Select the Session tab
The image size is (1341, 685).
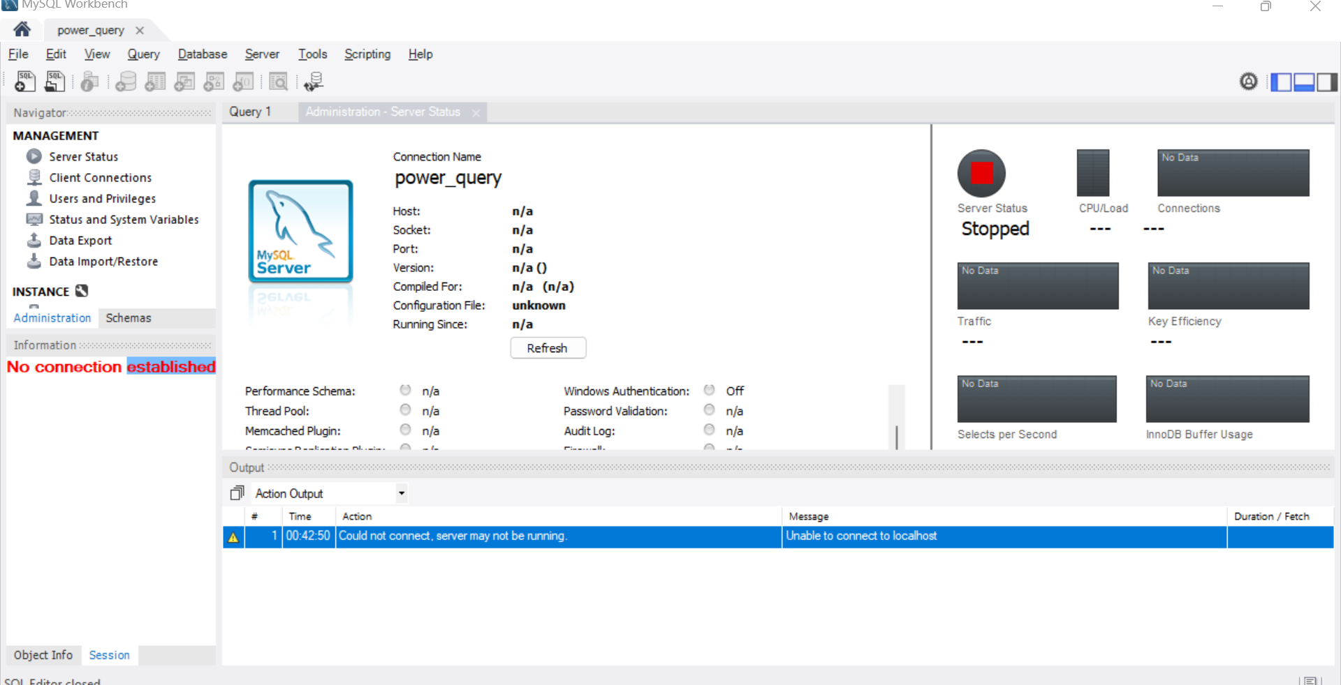(x=109, y=655)
